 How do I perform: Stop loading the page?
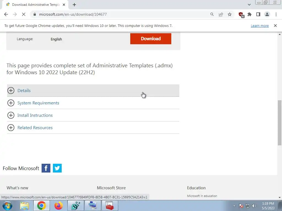tap(24, 14)
